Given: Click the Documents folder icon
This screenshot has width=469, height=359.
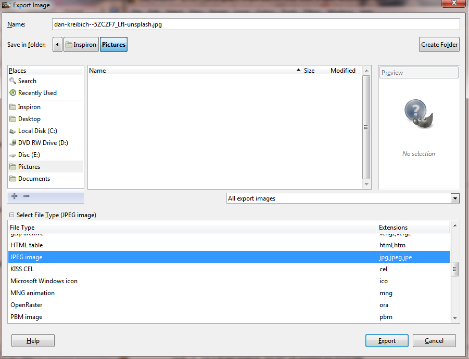Looking at the screenshot, I should [14, 178].
